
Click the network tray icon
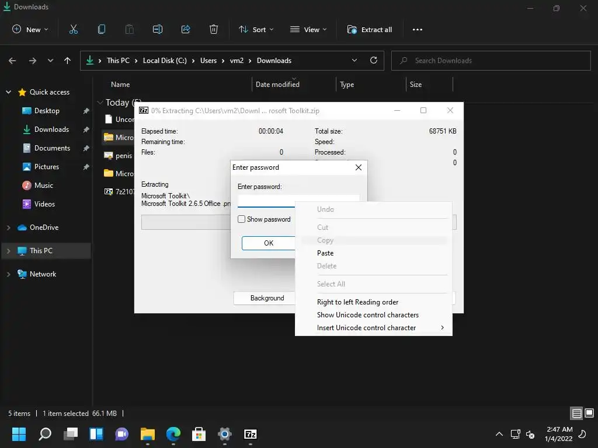coord(515,434)
